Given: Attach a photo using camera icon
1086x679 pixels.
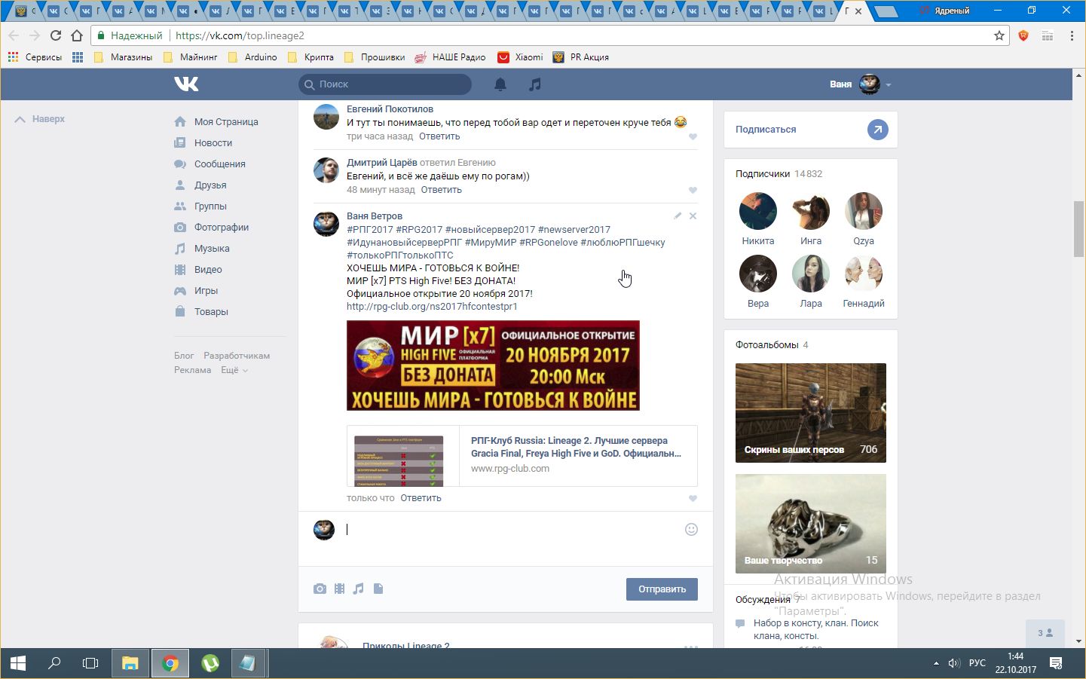Looking at the screenshot, I should click(320, 589).
